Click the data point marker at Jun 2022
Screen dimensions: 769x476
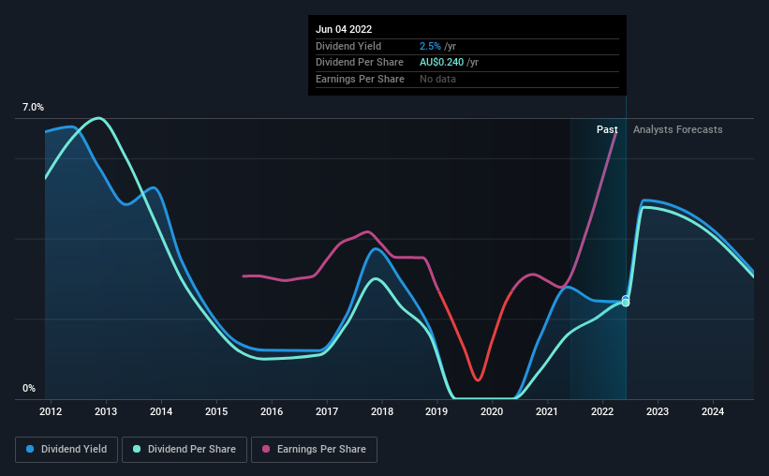[626, 302]
